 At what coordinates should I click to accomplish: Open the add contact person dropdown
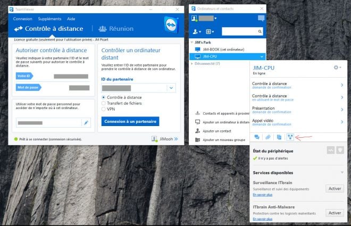[197, 32]
